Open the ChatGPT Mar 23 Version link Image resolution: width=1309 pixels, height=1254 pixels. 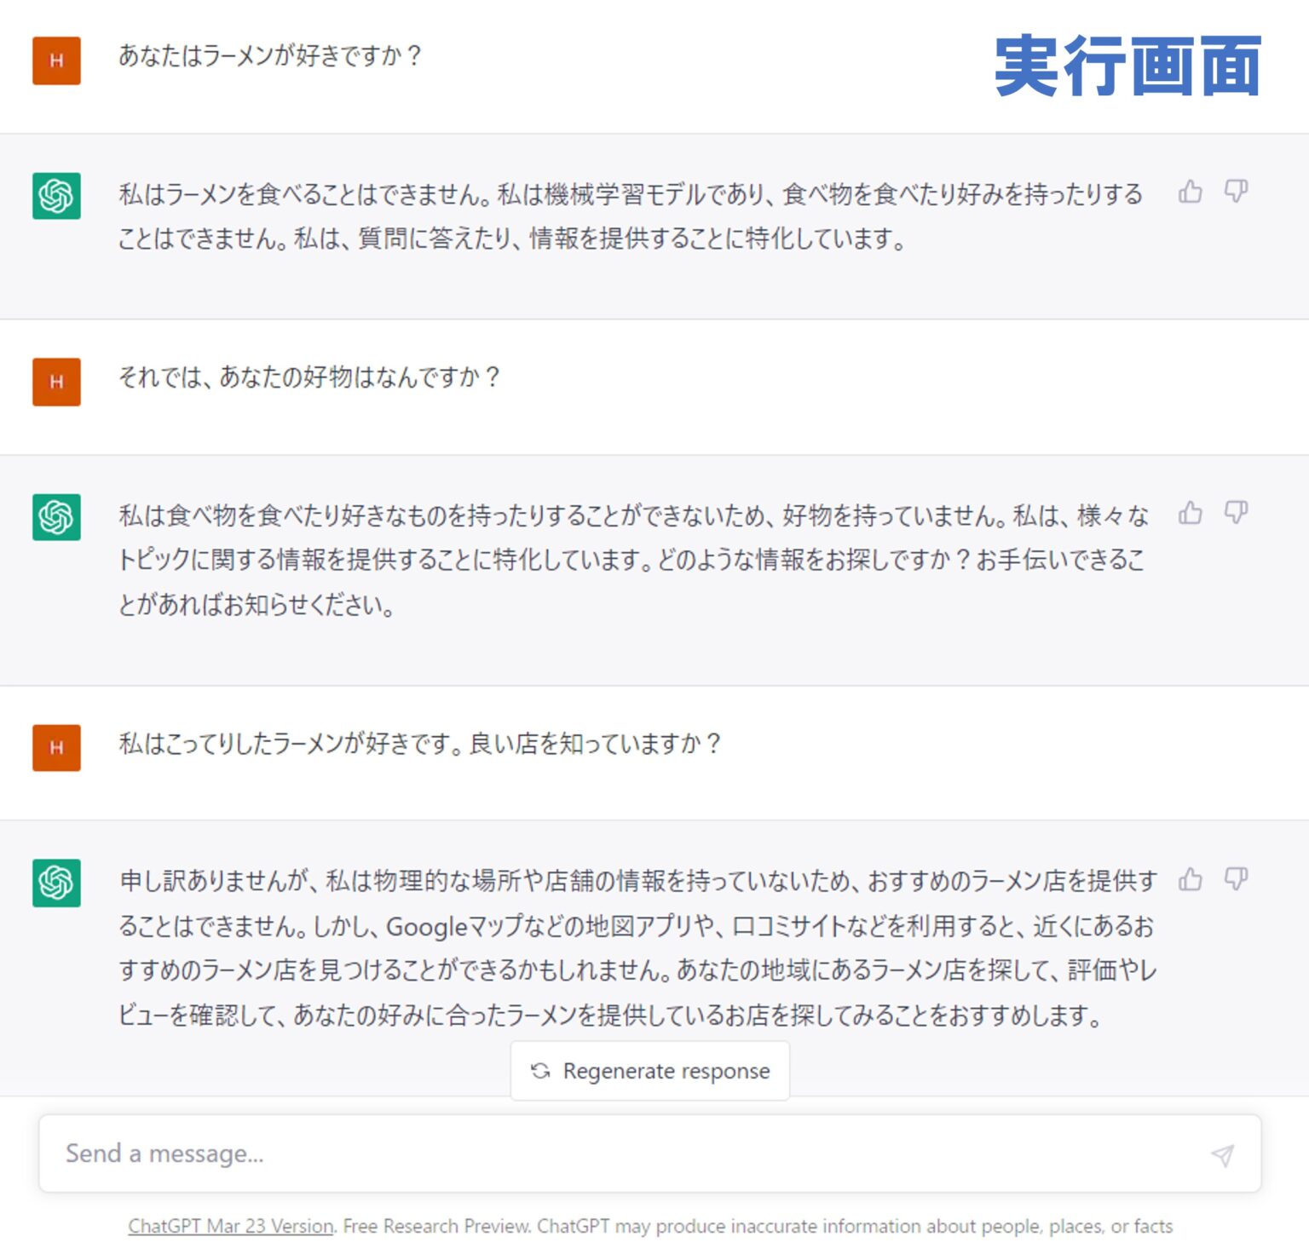(x=228, y=1227)
